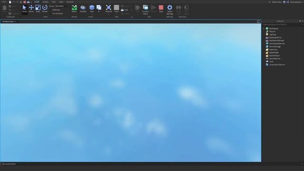The width and height of the screenshot is (304, 171).
Task: Pick the Color swatch in ribbon
Action: point(116,8)
